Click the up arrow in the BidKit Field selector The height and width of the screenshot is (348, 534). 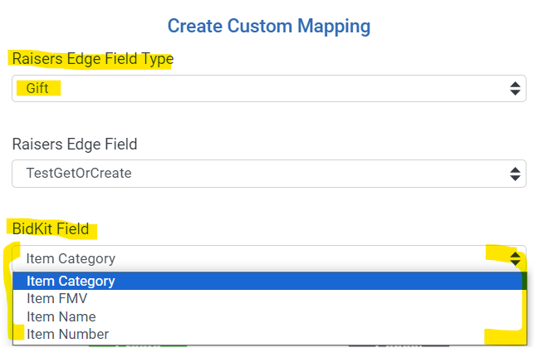pyautogui.click(x=515, y=253)
